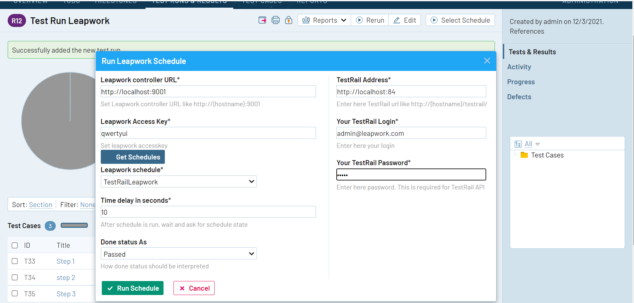Click the Edit button

[405, 20]
